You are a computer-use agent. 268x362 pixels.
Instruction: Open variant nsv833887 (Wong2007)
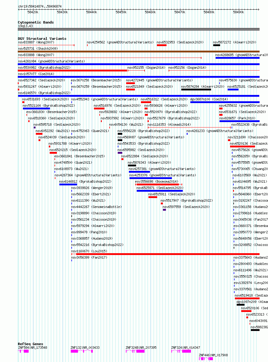tap(36, 42)
